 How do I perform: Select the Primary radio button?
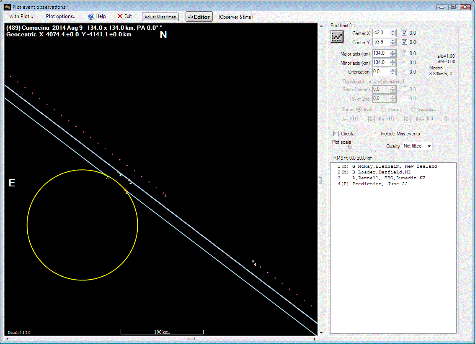383,109
